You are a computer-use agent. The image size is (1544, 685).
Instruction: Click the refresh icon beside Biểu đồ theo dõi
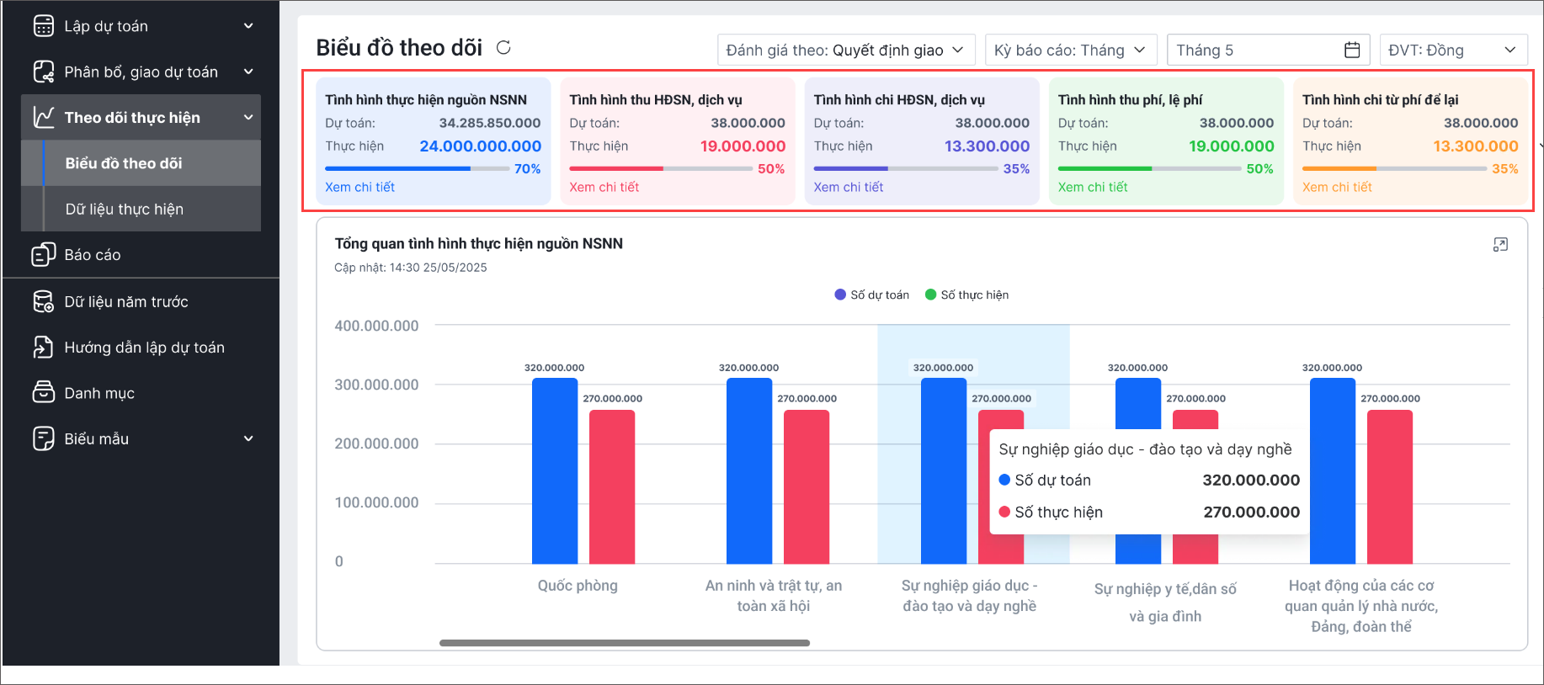503,47
